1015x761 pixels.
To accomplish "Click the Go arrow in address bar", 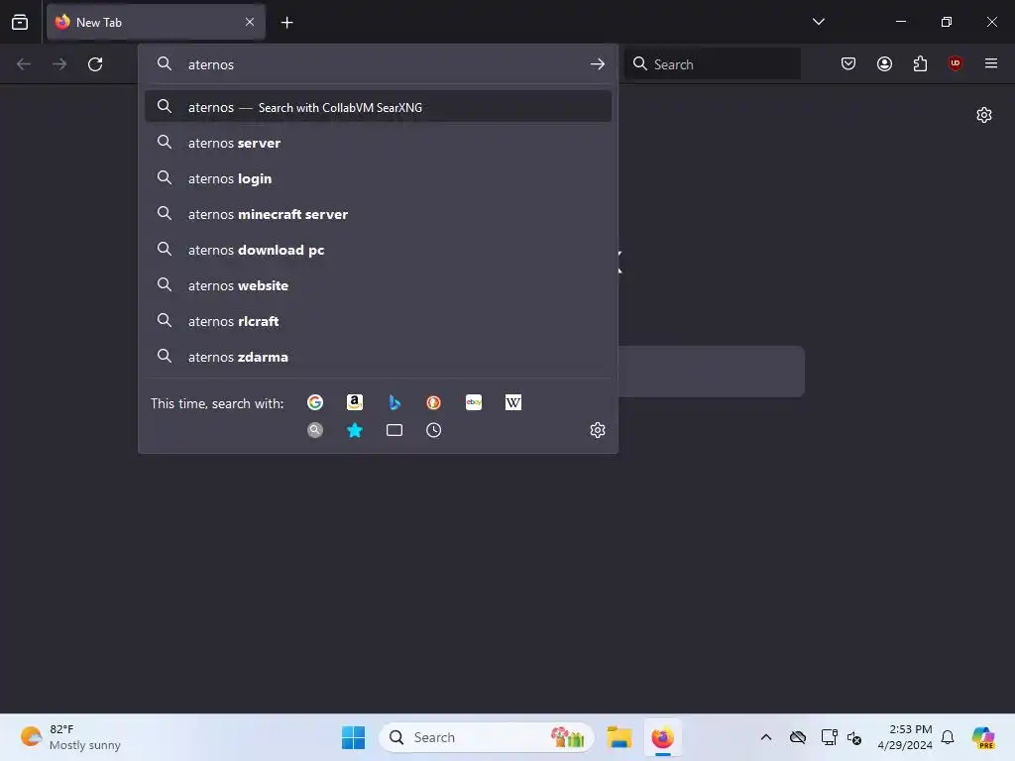I will click(x=598, y=64).
